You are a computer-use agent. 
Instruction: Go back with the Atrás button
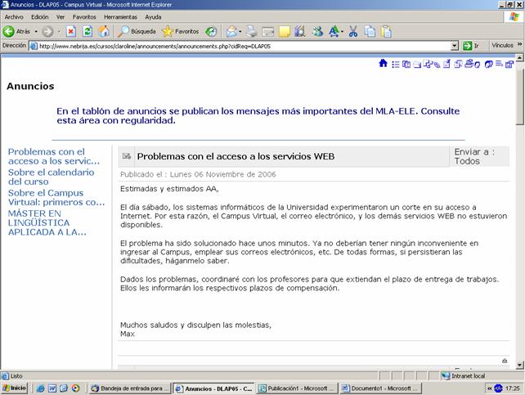tap(16, 31)
